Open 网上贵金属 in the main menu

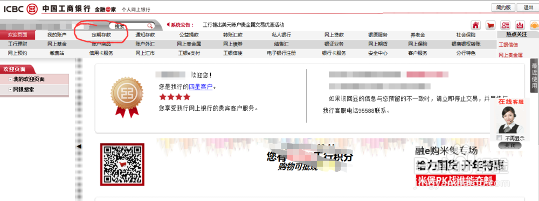(189, 44)
